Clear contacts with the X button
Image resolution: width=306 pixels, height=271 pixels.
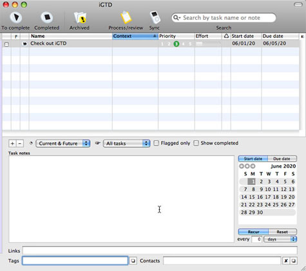(286, 261)
